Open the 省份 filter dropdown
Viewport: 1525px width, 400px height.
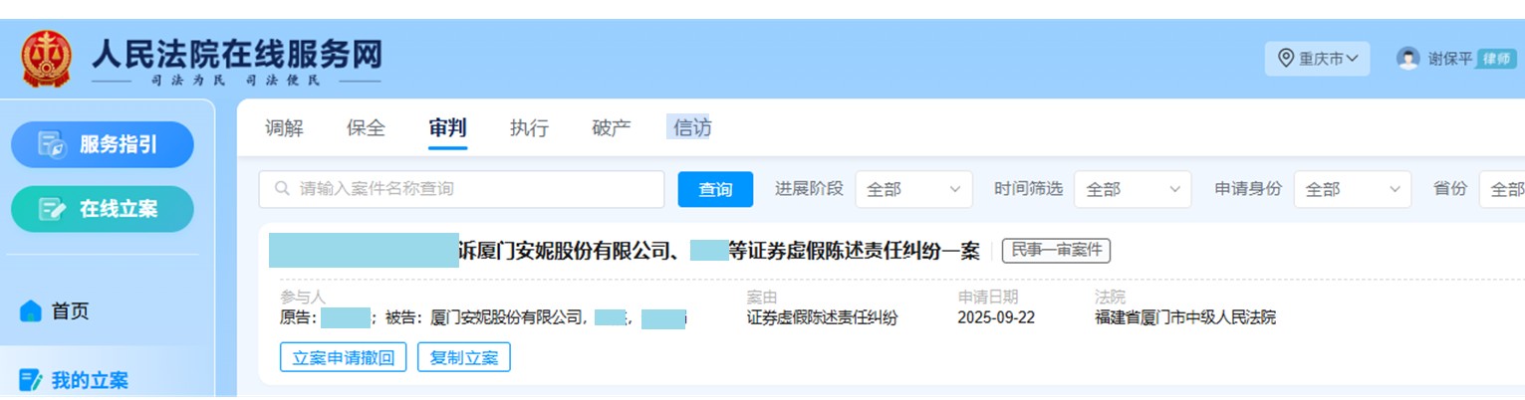1502,189
